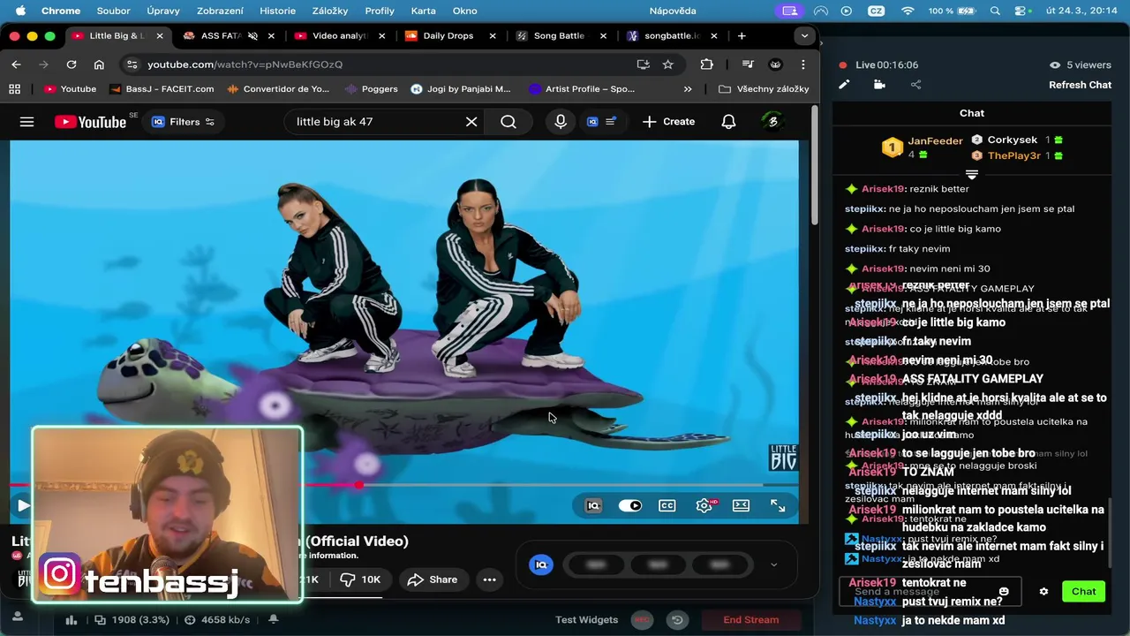The width and height of the screenshot is (1130, 636).
Task: Click the pencil edit icon in chat panel
Action: tap(844, 85)
